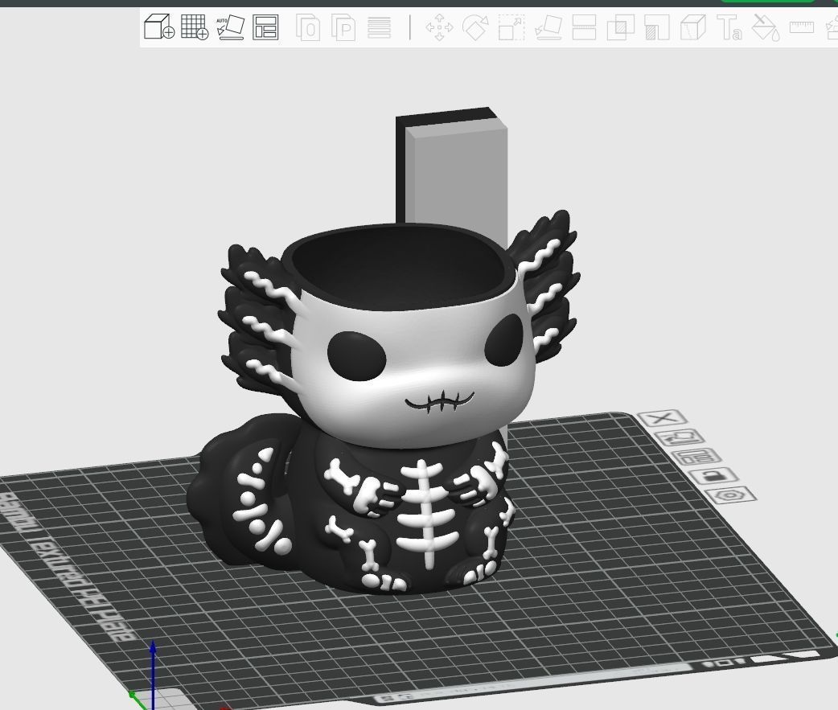Select the skeleton axolotl model

click(396, 406)
